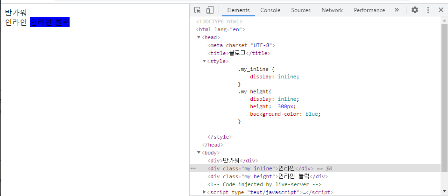
Task: Activate the inspect element picker icon
Action: [198, 10]
